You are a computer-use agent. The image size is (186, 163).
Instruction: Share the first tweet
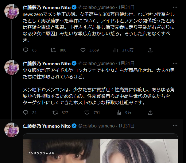pyautogui.click(x=150, y=50)
